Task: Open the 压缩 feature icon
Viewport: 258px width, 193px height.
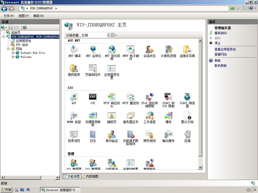Action: pos(187,136)
